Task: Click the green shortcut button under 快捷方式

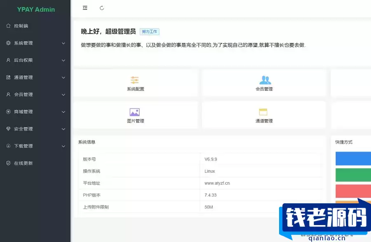Action: click(353, 175)
